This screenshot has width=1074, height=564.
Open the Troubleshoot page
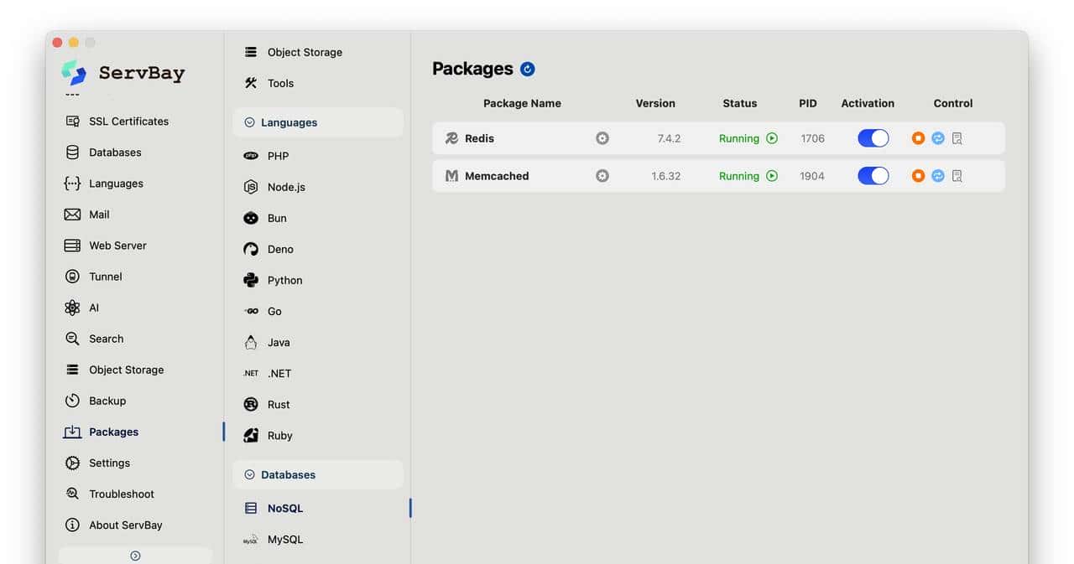(x=122, y=494)
